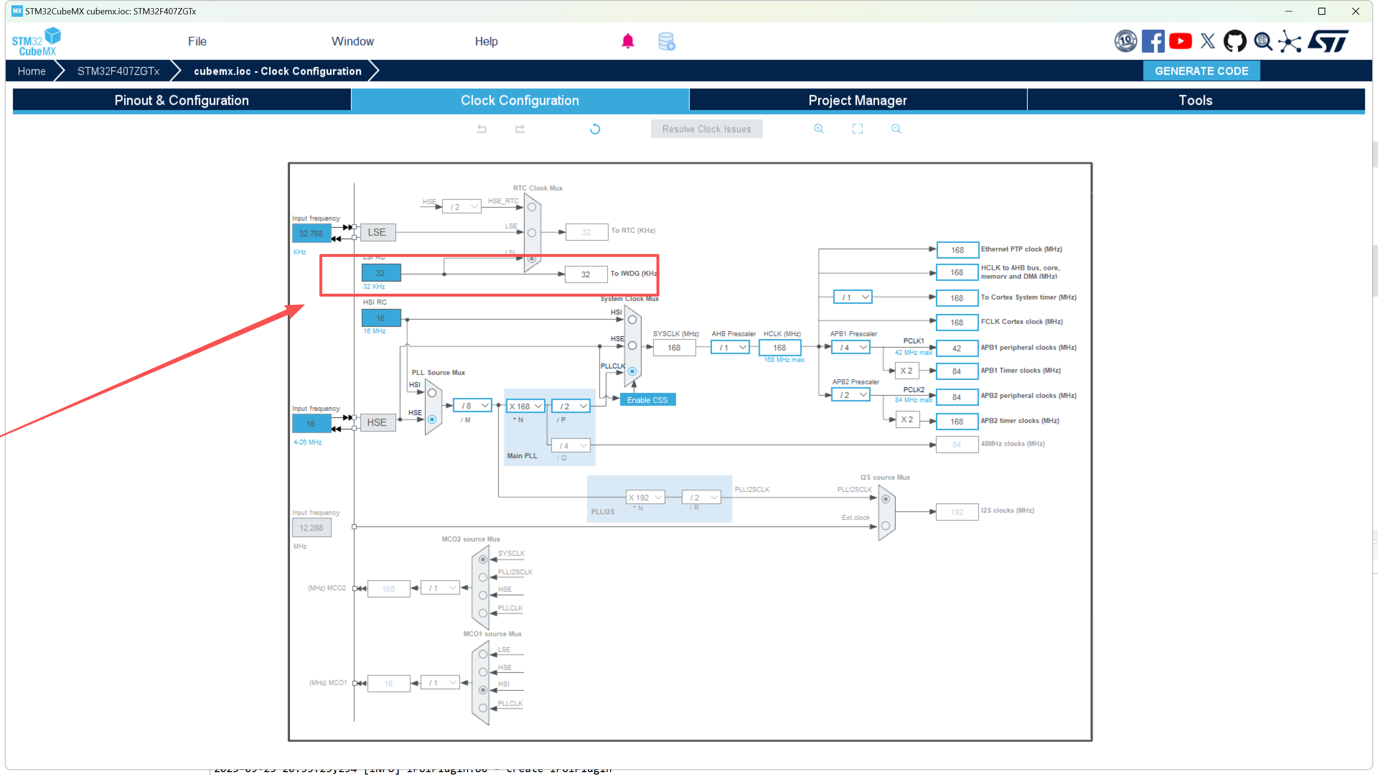1378x775 pixels.
Task: Select LSE in RTC Clock Mux
Action: click(x=532, y=232)
